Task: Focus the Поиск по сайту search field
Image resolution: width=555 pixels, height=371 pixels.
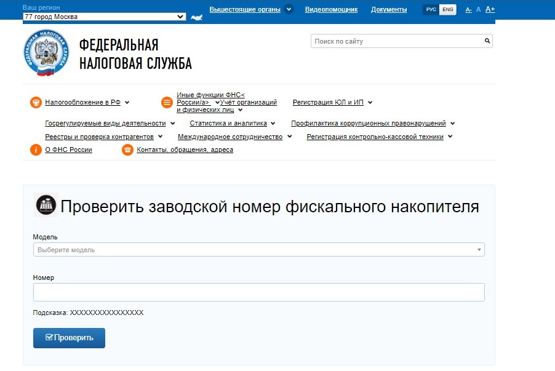Action: (x=401, y=41)
